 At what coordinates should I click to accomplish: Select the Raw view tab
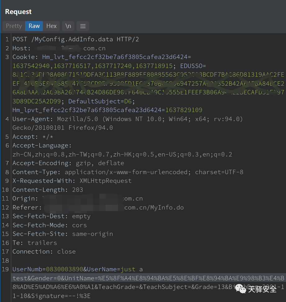pyautogui.click(x=34, y=26)
